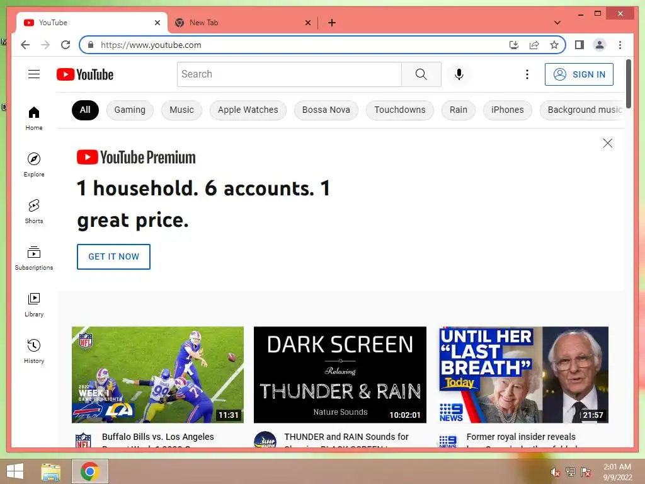645x484 pixels.
Task: Click the SIGN IN button
Action: coord(579,74)
